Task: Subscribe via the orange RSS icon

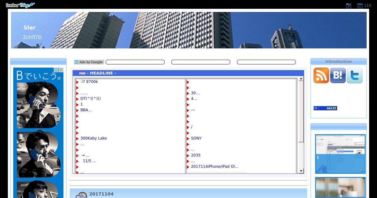Action: pos(321,75)
